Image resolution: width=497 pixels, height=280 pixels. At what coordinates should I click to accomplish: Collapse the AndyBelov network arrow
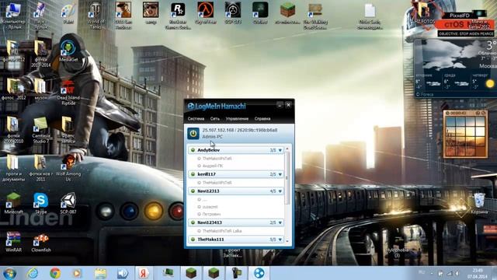(x=280, y=150)
